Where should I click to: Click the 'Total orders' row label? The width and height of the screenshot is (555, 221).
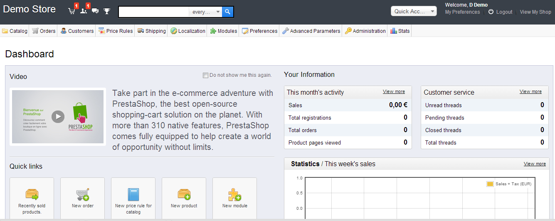point(303,130)
